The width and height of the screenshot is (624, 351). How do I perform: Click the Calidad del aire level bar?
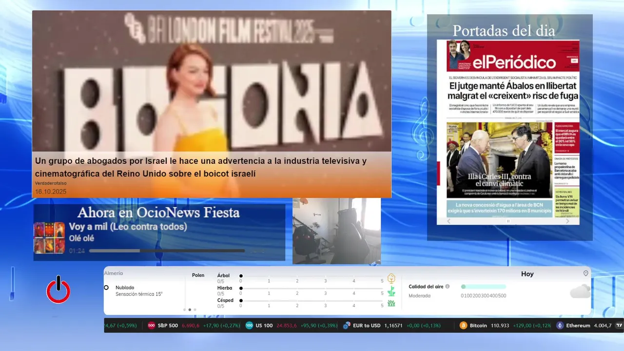pyautogui.click(x=484, y=287)
